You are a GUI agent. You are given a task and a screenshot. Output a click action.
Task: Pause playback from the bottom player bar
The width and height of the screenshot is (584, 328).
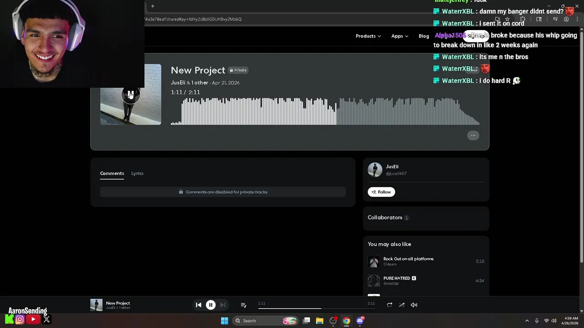[211, 305]
